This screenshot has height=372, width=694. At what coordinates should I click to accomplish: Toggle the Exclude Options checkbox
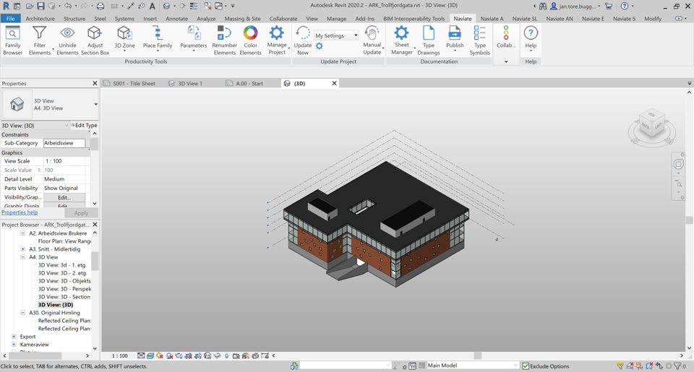click(x=526, y=366)
